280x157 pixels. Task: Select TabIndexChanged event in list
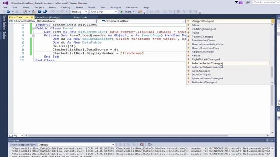coord(228,82)
